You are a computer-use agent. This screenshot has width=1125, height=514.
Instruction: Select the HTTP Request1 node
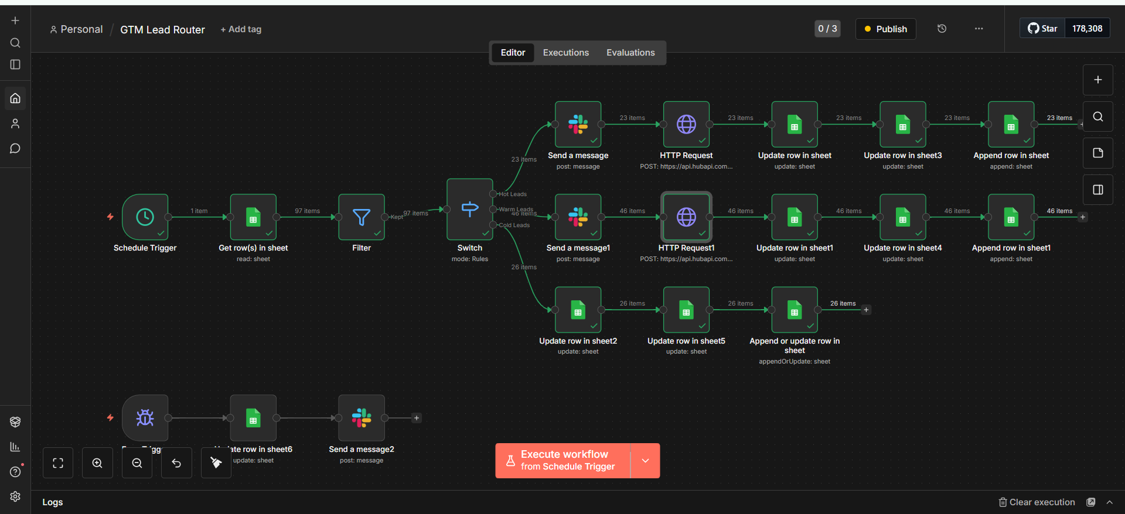click(686, 217)
